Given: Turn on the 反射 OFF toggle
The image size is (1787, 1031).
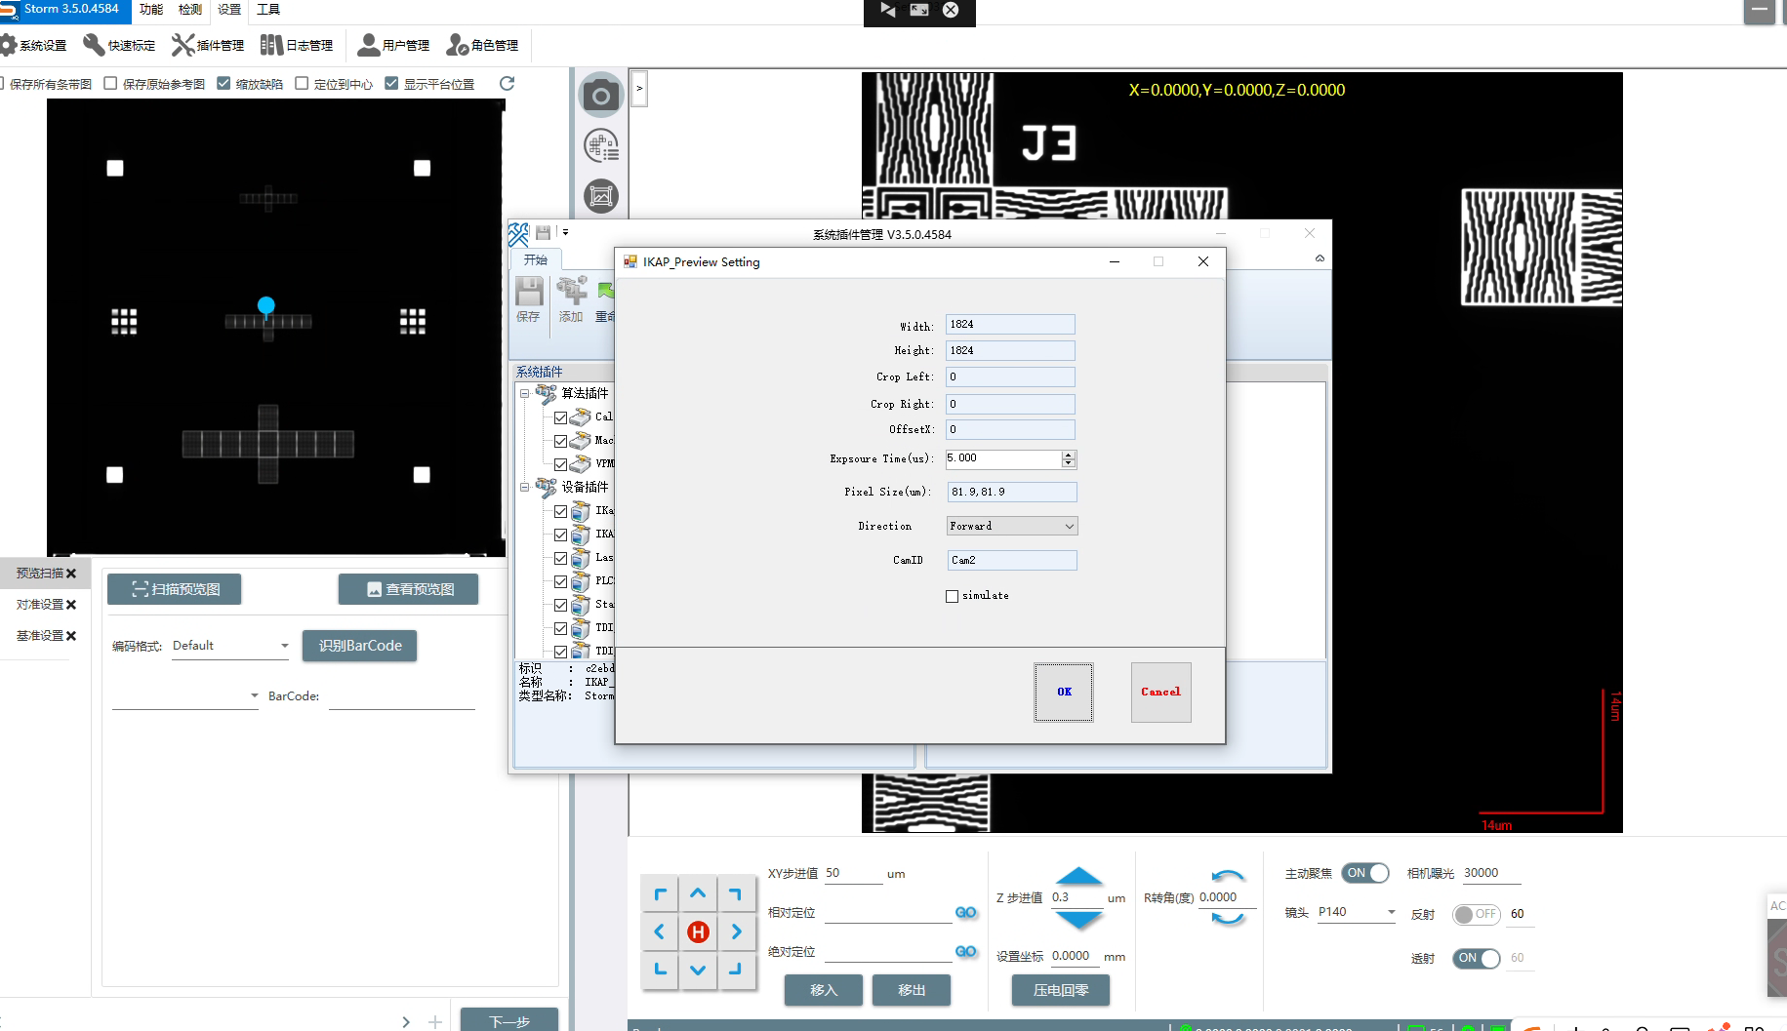Looking at the screenshot, I should click(x=1475, y=914).
